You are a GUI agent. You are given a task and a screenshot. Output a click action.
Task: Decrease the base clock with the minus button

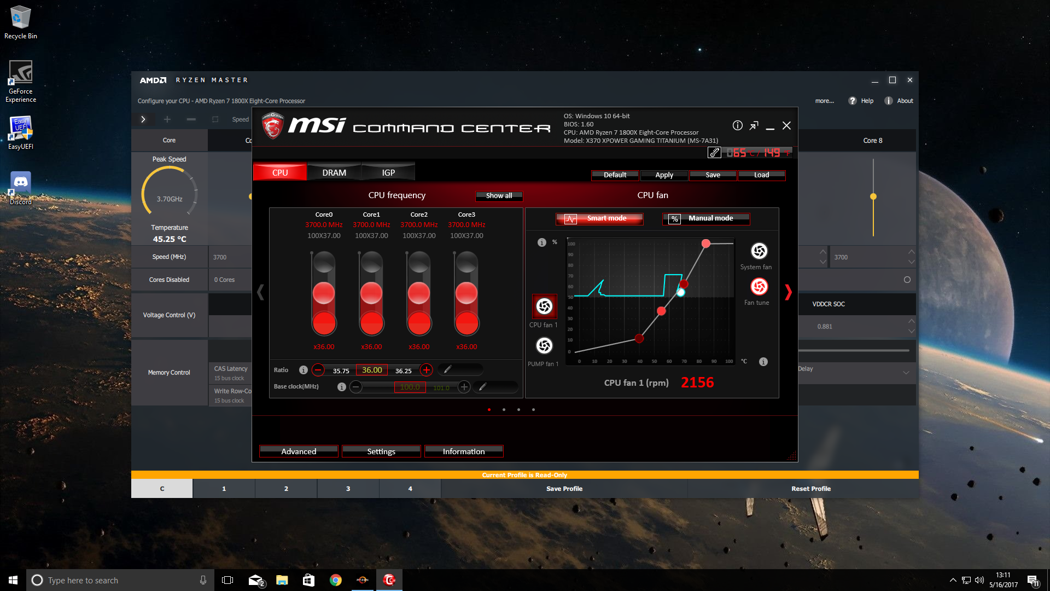pos(356,387)
